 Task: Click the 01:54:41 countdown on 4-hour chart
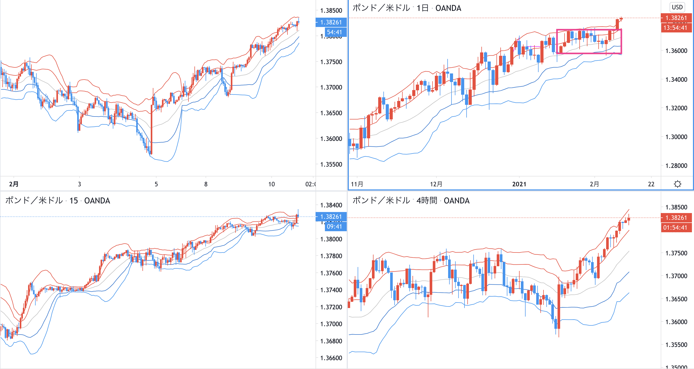pos(675,228)
